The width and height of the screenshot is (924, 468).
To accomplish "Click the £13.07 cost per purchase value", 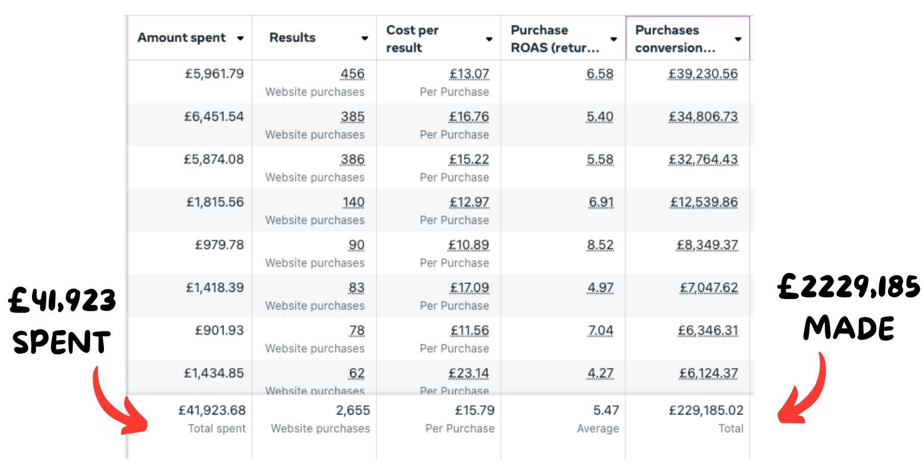I will pos(469,74).
